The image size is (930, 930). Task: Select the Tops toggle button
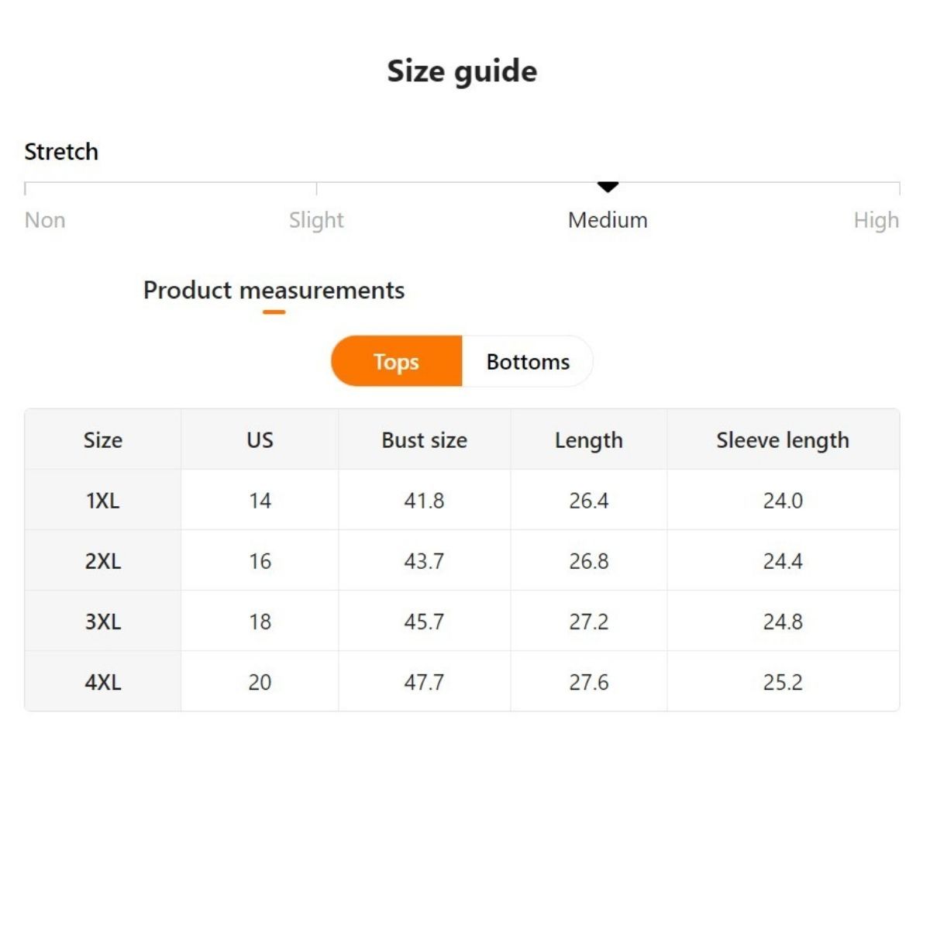coord(396,361)
